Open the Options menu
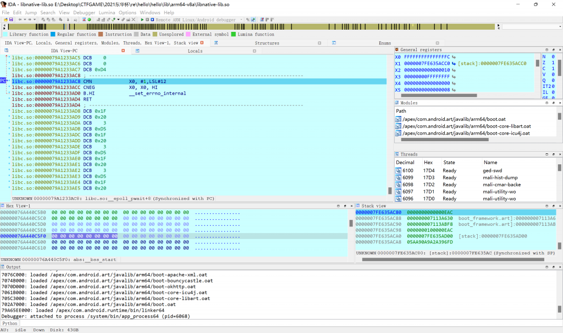The image size is (563, 333). pyautogui.click(x=128, y=13)
